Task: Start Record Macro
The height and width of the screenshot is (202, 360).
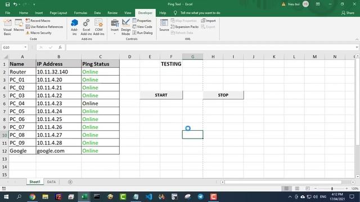Action: [x=38, y=21]
